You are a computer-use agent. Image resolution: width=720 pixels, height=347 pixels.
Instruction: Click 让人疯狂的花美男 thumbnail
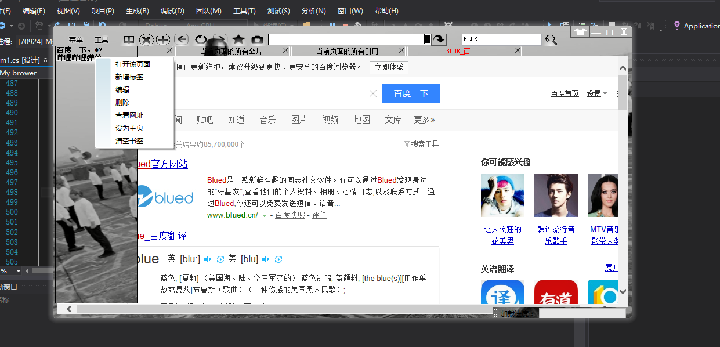502,195
